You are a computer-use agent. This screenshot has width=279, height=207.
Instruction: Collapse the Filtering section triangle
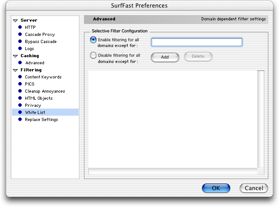[16, 70]
